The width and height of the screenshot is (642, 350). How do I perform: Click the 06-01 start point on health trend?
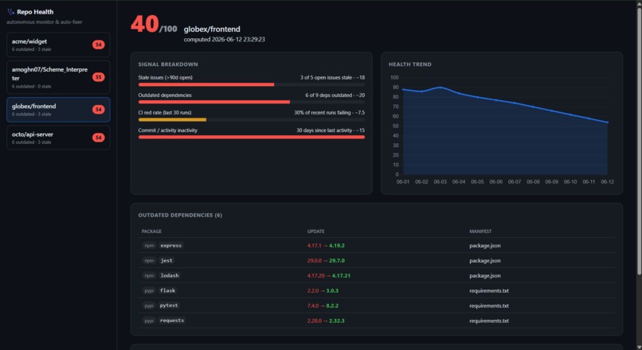403,89
